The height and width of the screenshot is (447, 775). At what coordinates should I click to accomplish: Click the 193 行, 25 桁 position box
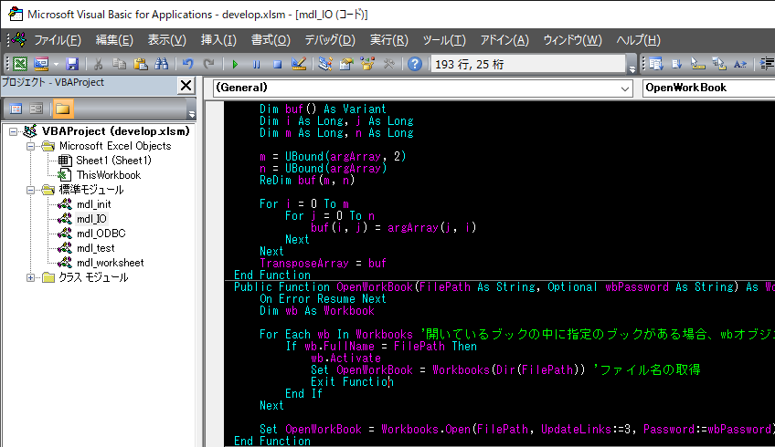click(x=528, y=64)
